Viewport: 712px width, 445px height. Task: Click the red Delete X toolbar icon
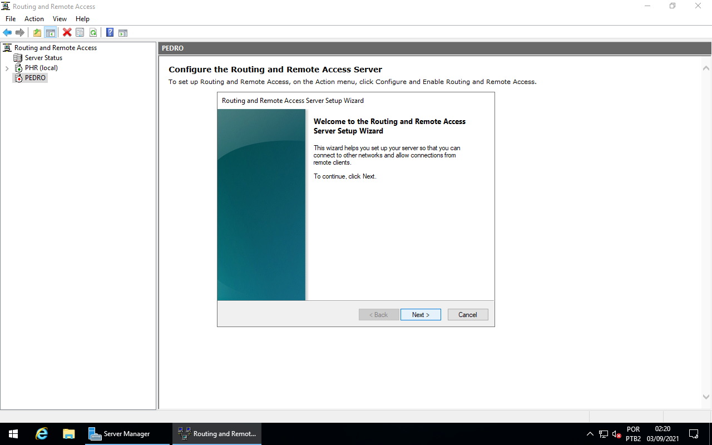click(x=66, y=32)
